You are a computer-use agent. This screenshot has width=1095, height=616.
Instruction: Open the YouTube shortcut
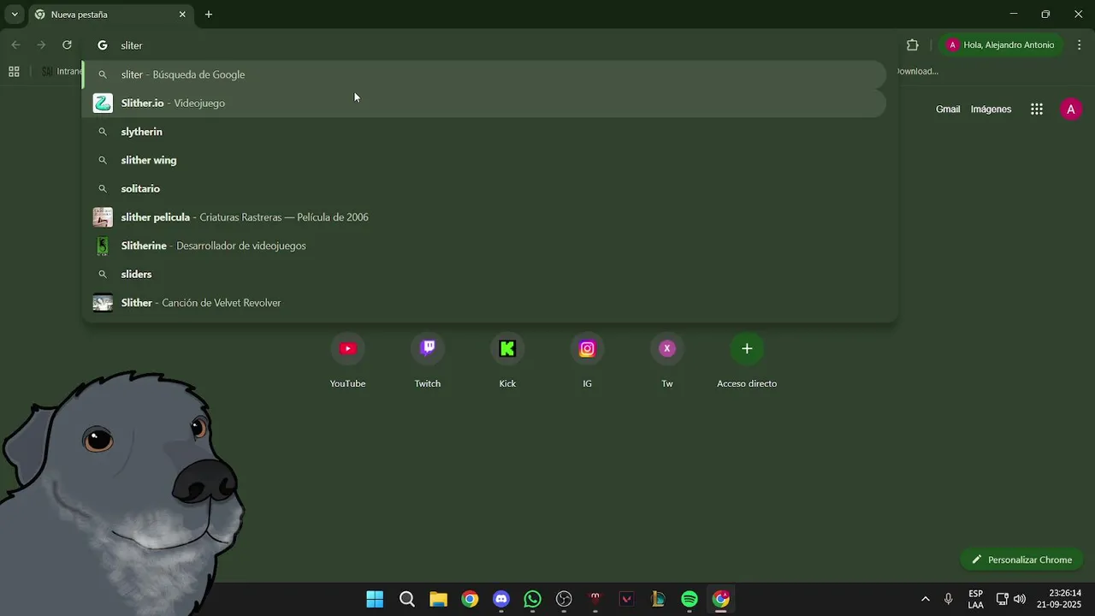[x=347, y=359]
